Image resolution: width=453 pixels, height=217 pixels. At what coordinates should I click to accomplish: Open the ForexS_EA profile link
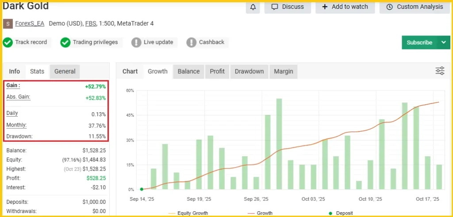[x=30, y=24]
